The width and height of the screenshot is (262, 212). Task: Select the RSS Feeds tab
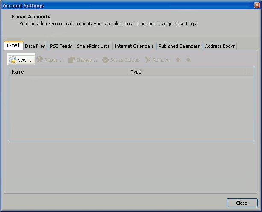(62, 46)
